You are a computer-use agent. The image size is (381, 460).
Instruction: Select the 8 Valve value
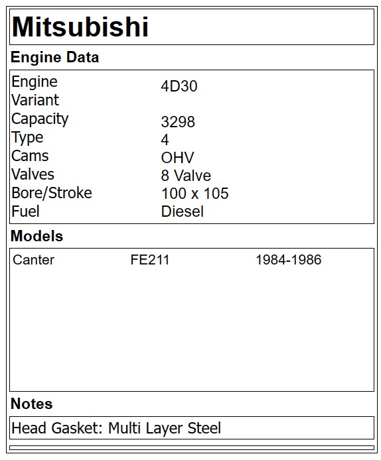coord(186,176)
